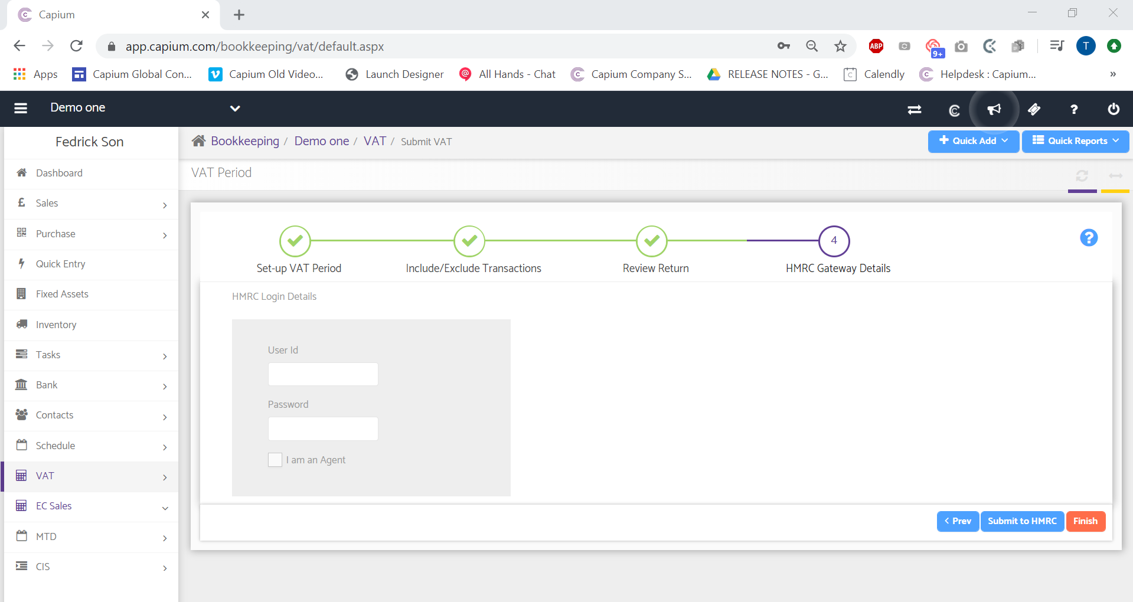Open the All Hands - Chat bookmark

click(508, 74)
